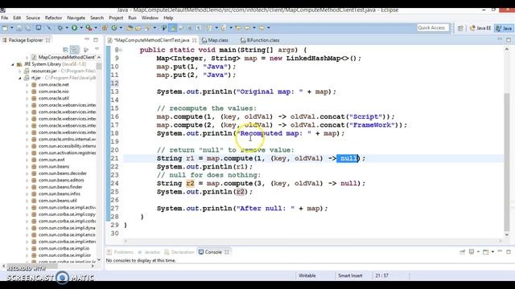Open dropdown arrow next to New Class icon
The width and height of the screenshot is (515, 289).
121,28
